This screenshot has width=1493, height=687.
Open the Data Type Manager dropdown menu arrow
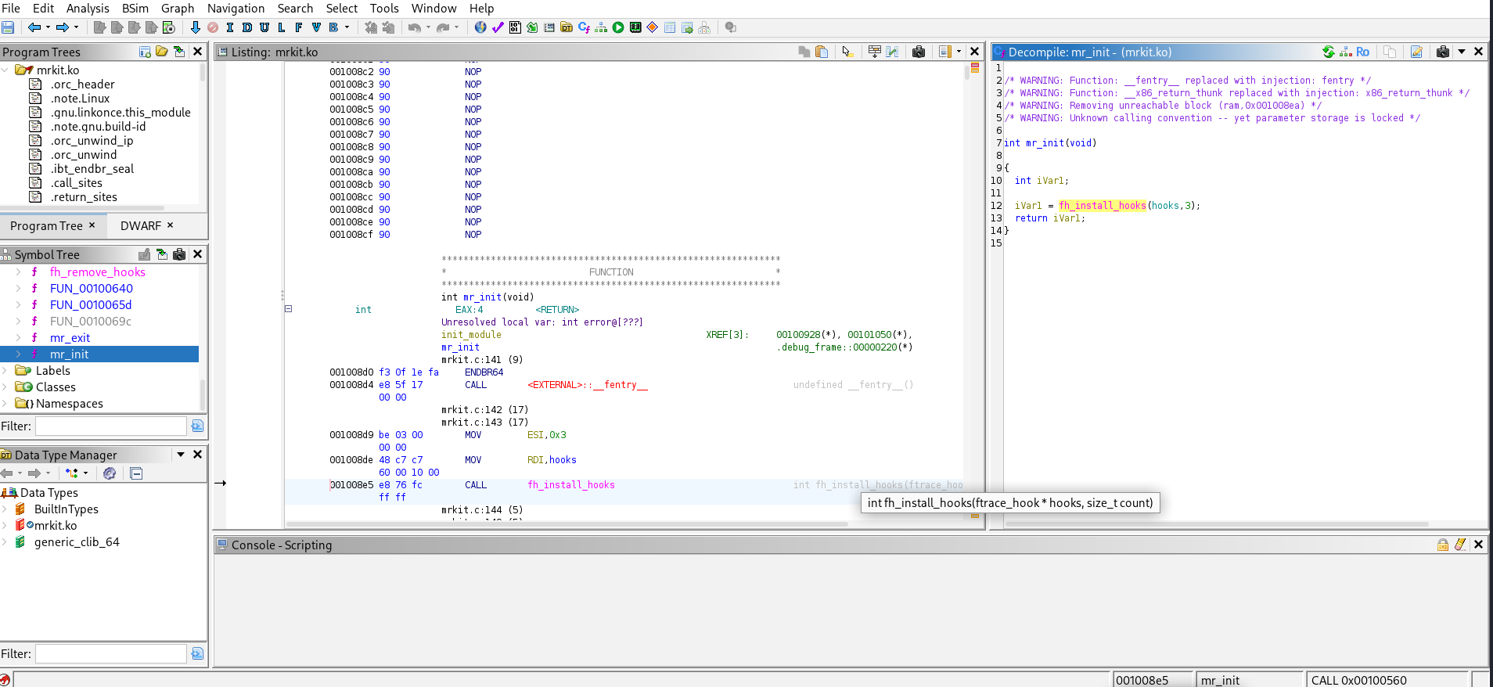[181, 455]
